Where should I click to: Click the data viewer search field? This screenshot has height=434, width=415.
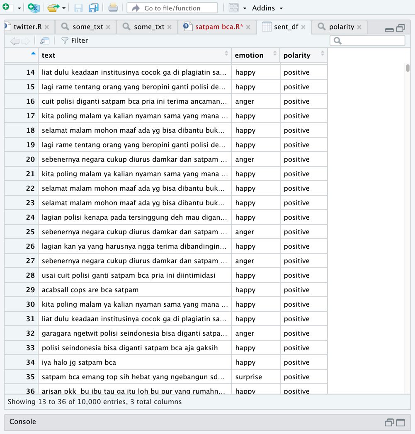tap(367, 41)
